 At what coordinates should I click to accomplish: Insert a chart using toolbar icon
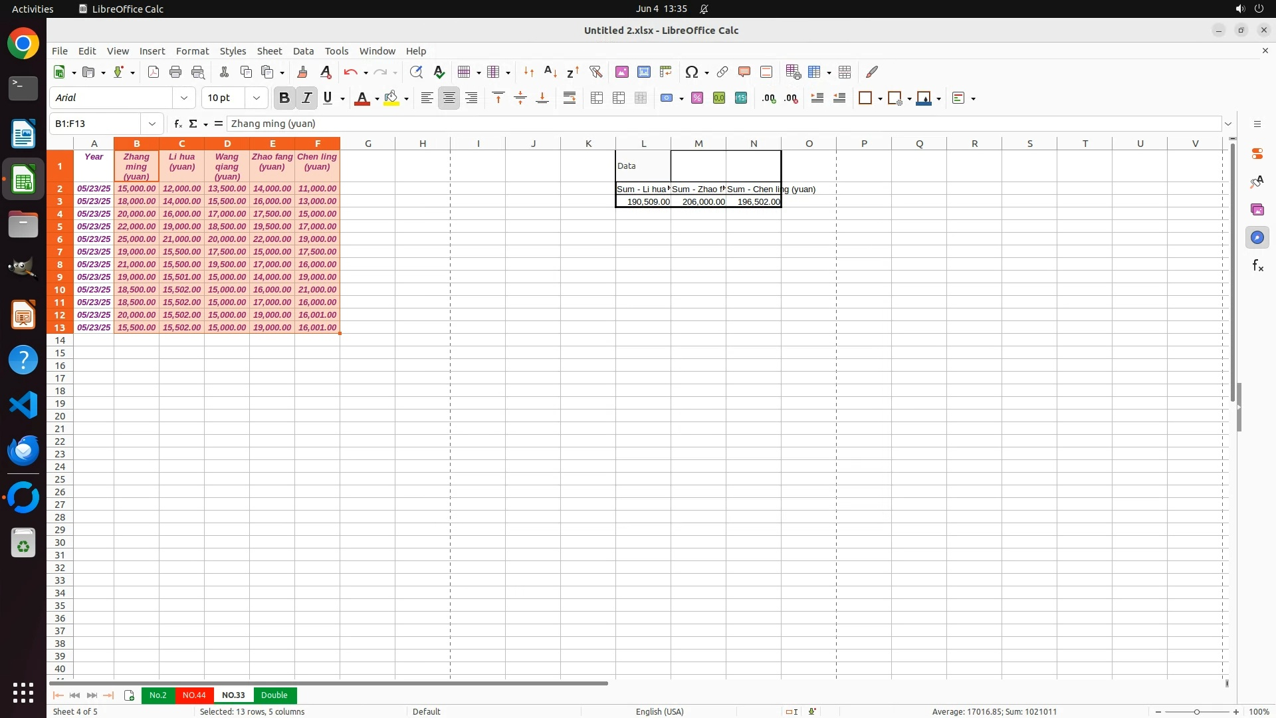coord(643,72)
